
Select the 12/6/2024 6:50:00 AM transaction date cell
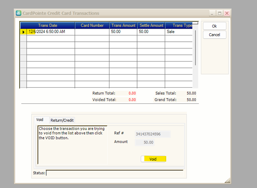pos(51,32)
